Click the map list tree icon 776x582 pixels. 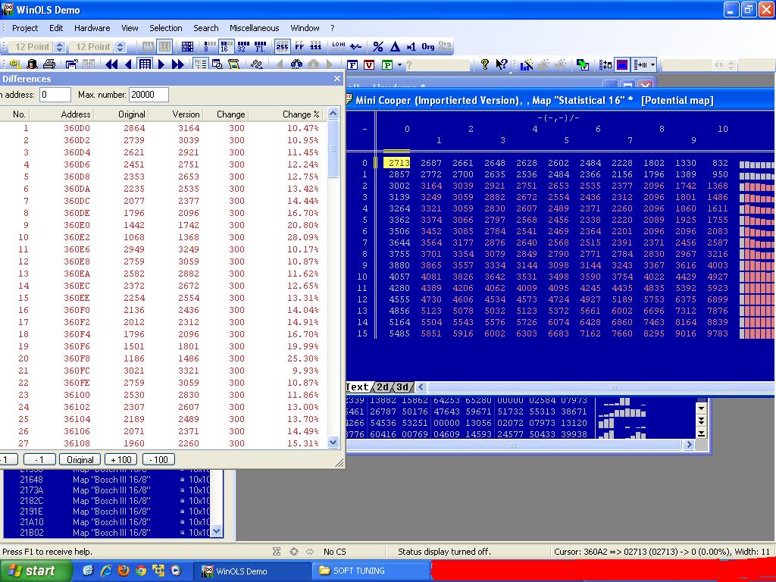pyautogui.click(x=200, y=64)
